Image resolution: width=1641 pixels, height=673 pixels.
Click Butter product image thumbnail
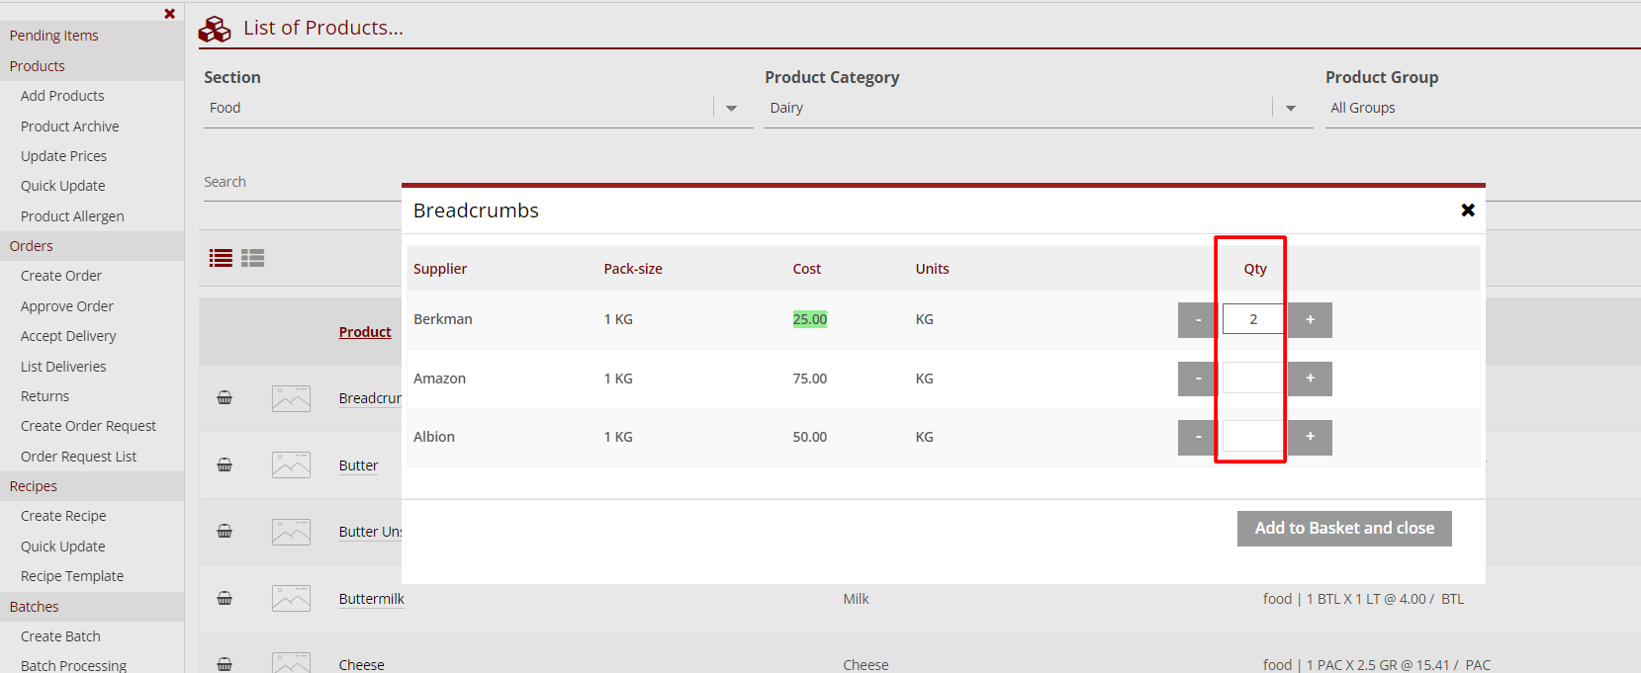[x=291, y=465]
